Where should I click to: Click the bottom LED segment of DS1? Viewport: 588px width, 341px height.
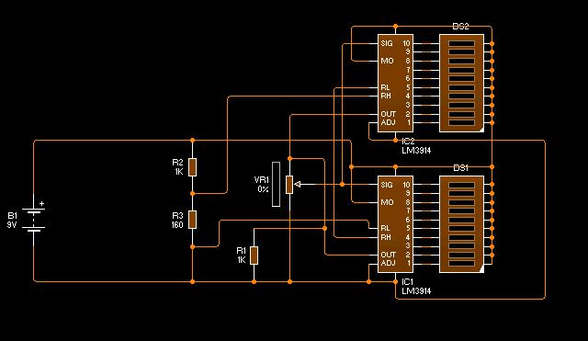pyautogui.click(x=461, y=264)
